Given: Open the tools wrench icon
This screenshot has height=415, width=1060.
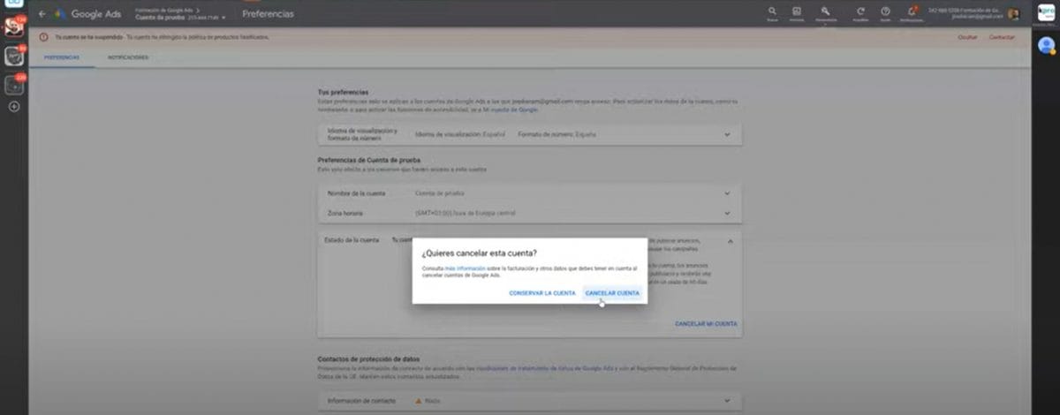Looking at the screenshot, I should (825, 12).
